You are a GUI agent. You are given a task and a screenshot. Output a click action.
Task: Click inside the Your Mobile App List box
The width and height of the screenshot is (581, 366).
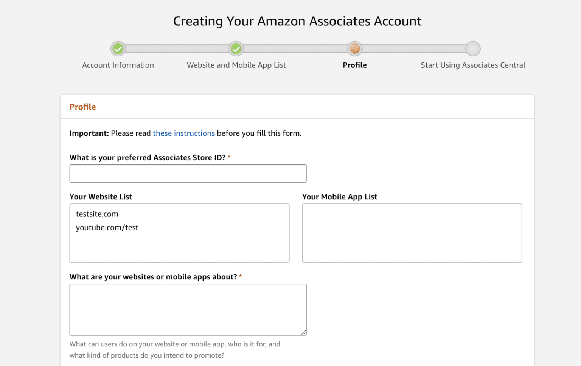(x=412, y=233)
